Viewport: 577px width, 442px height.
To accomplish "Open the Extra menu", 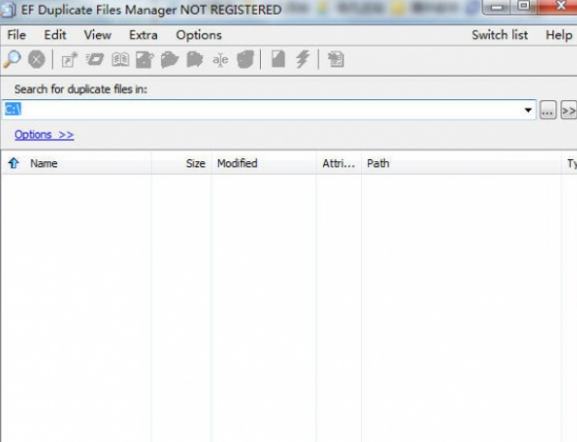I will [143, 35].
